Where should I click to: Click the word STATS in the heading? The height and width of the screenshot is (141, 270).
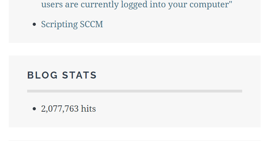(79, 75)
